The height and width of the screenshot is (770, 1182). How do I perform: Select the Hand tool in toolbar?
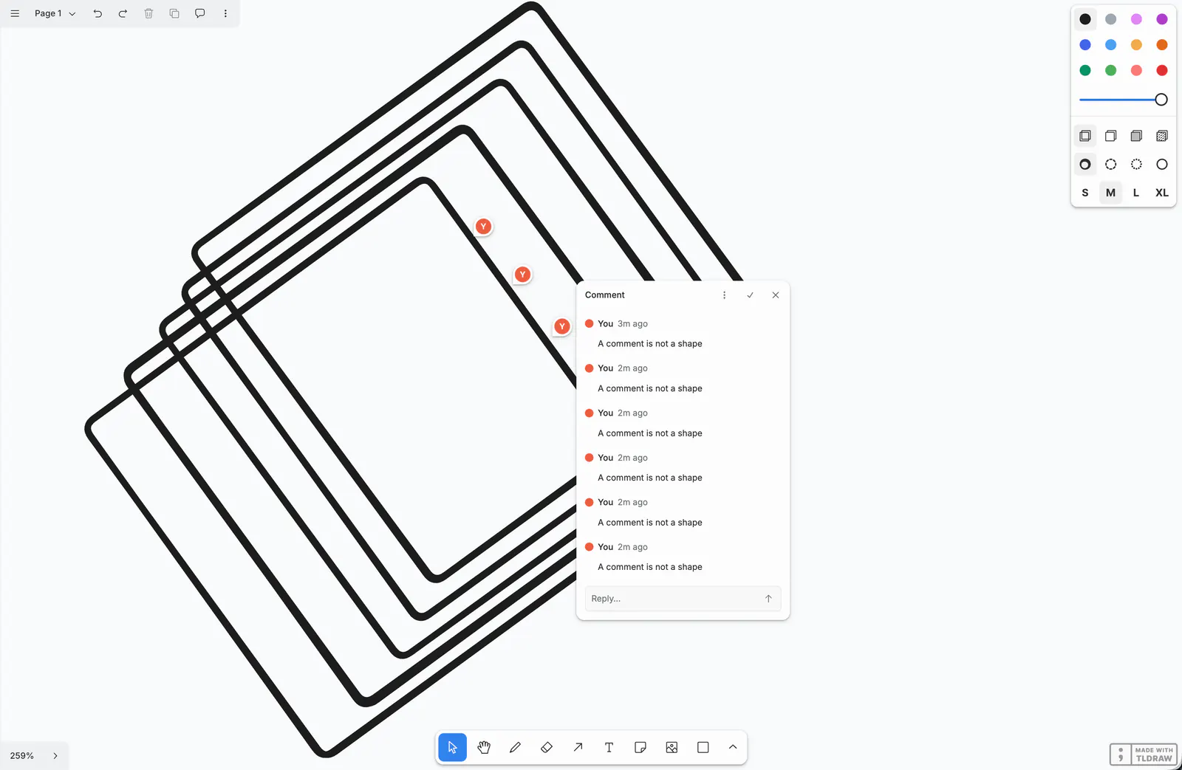(484, 747)
